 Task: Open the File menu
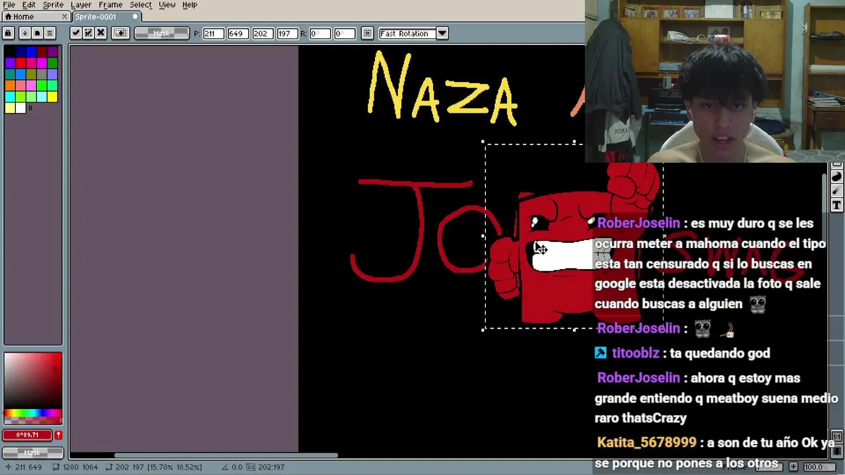[9, 5]
